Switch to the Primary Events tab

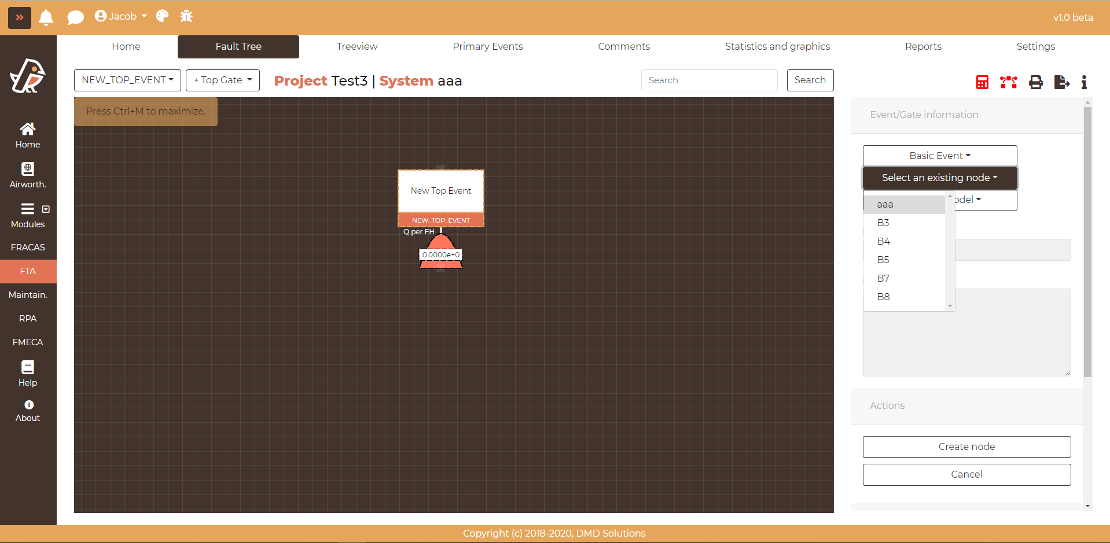[487, 46]
